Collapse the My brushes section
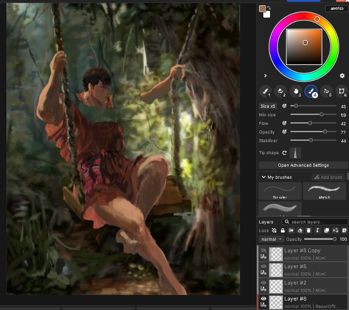The width and height of the screenshot is (349, 310). click(x=264, y=177)
